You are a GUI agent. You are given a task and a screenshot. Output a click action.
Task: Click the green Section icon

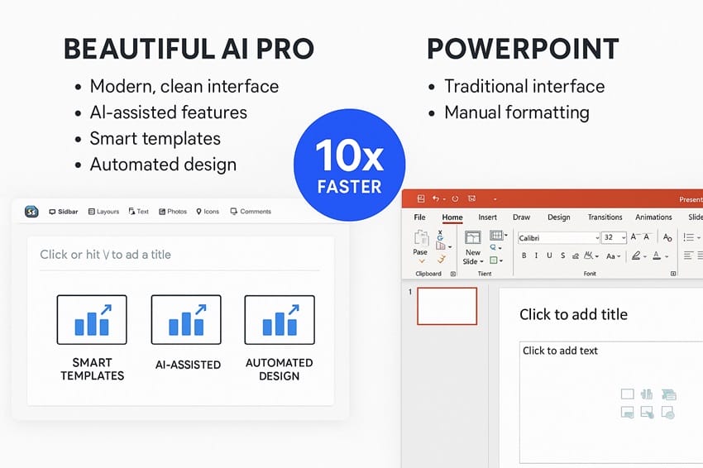[493, 260]
